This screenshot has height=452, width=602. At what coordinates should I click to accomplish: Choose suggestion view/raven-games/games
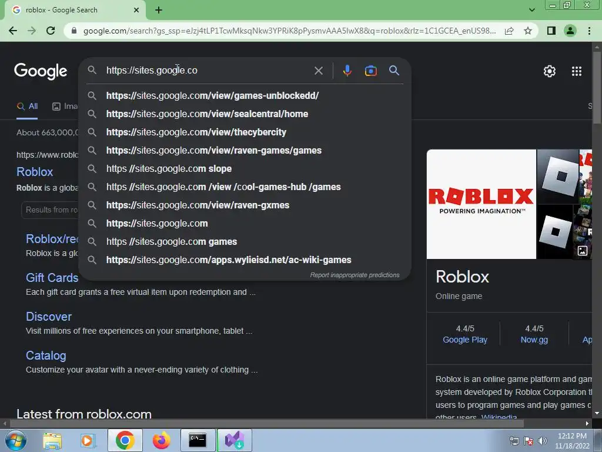(x=245, y=150)
